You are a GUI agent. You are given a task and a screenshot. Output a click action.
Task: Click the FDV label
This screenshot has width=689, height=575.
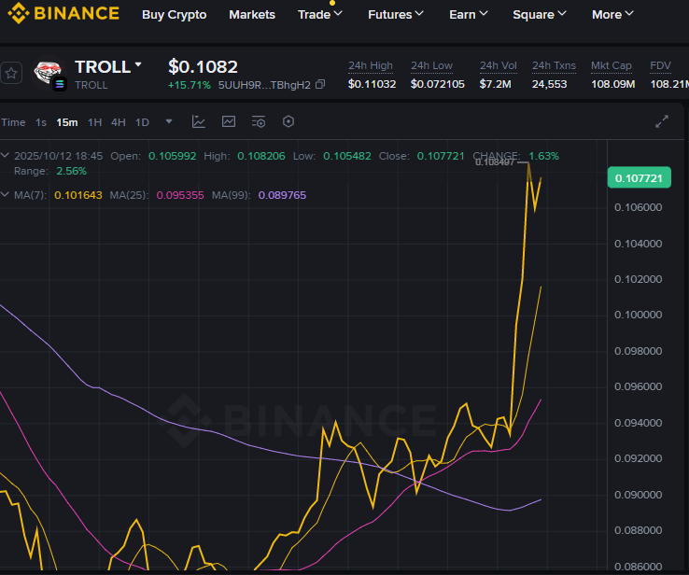point(660,65)
